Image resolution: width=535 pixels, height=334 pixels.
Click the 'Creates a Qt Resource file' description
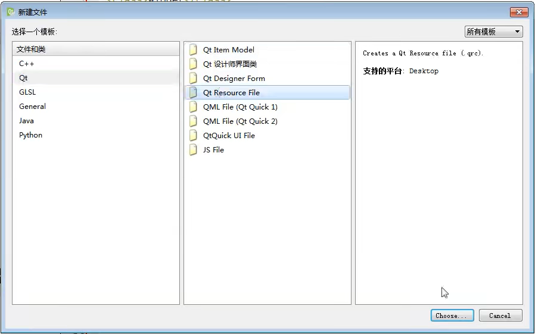(423, 53)
